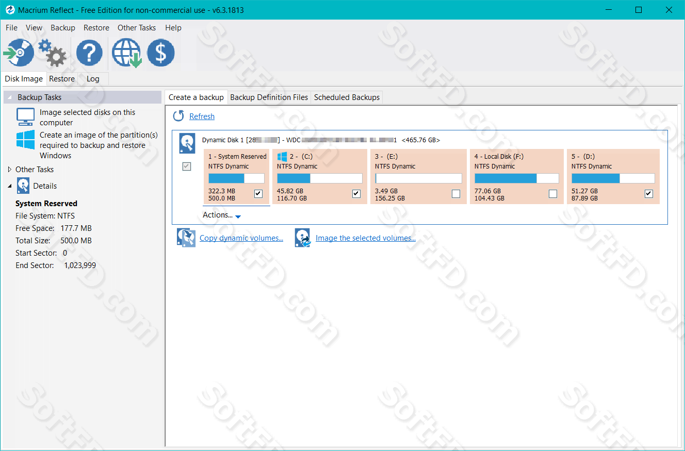685x451 pixels.
Task: Uncheck the C: partition checkbox
Action: 356,194
